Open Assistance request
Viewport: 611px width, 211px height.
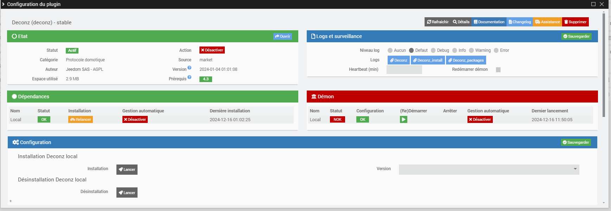click(x=547, y=22)
